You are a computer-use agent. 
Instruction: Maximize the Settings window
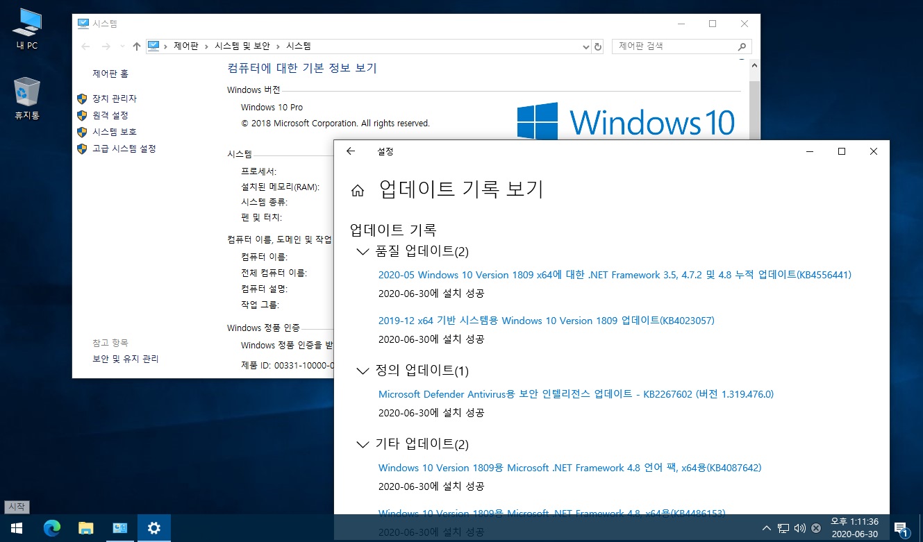841,151
